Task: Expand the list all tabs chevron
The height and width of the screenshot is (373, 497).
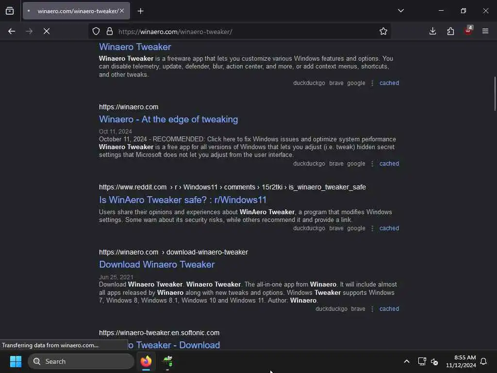Action: pos(400,11)
